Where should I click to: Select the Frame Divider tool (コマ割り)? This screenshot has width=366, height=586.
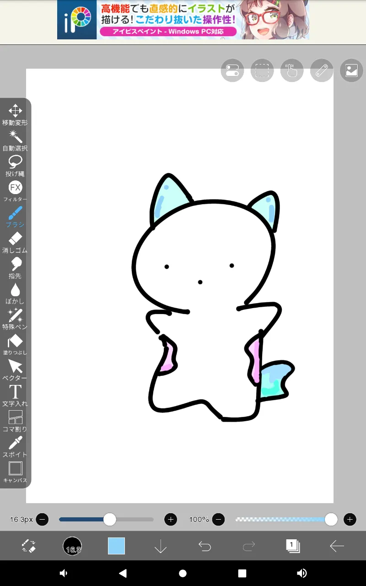click(15, 421)
